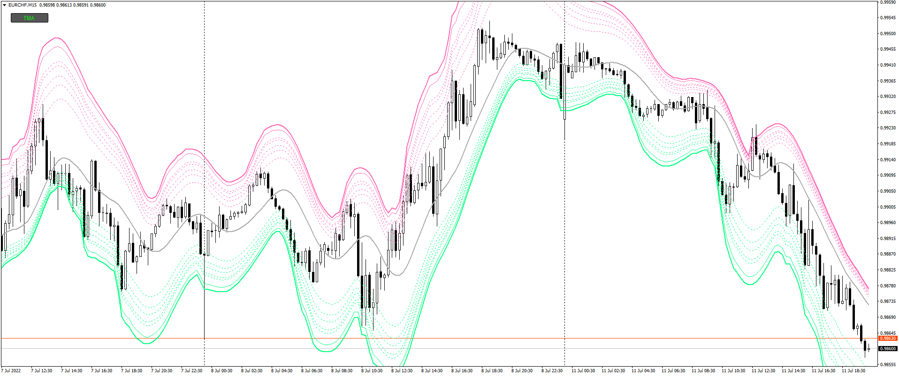Click the 0.98735 price scale label
The image size is (899, 376).
[888, 301]
